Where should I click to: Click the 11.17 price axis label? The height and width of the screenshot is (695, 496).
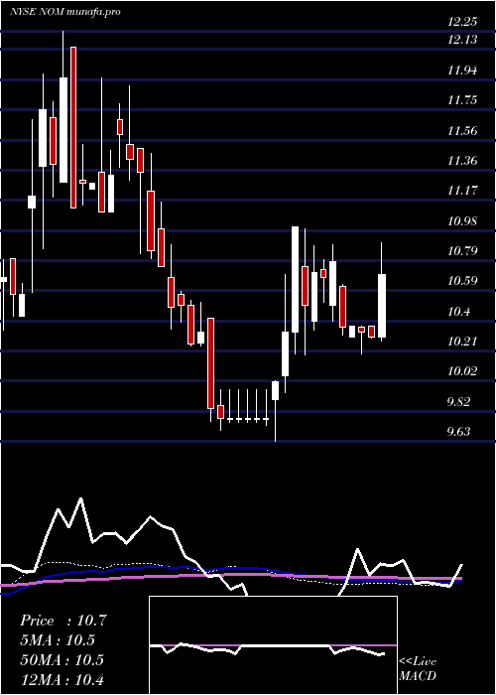pyautogui.click(x=462, y=191)
